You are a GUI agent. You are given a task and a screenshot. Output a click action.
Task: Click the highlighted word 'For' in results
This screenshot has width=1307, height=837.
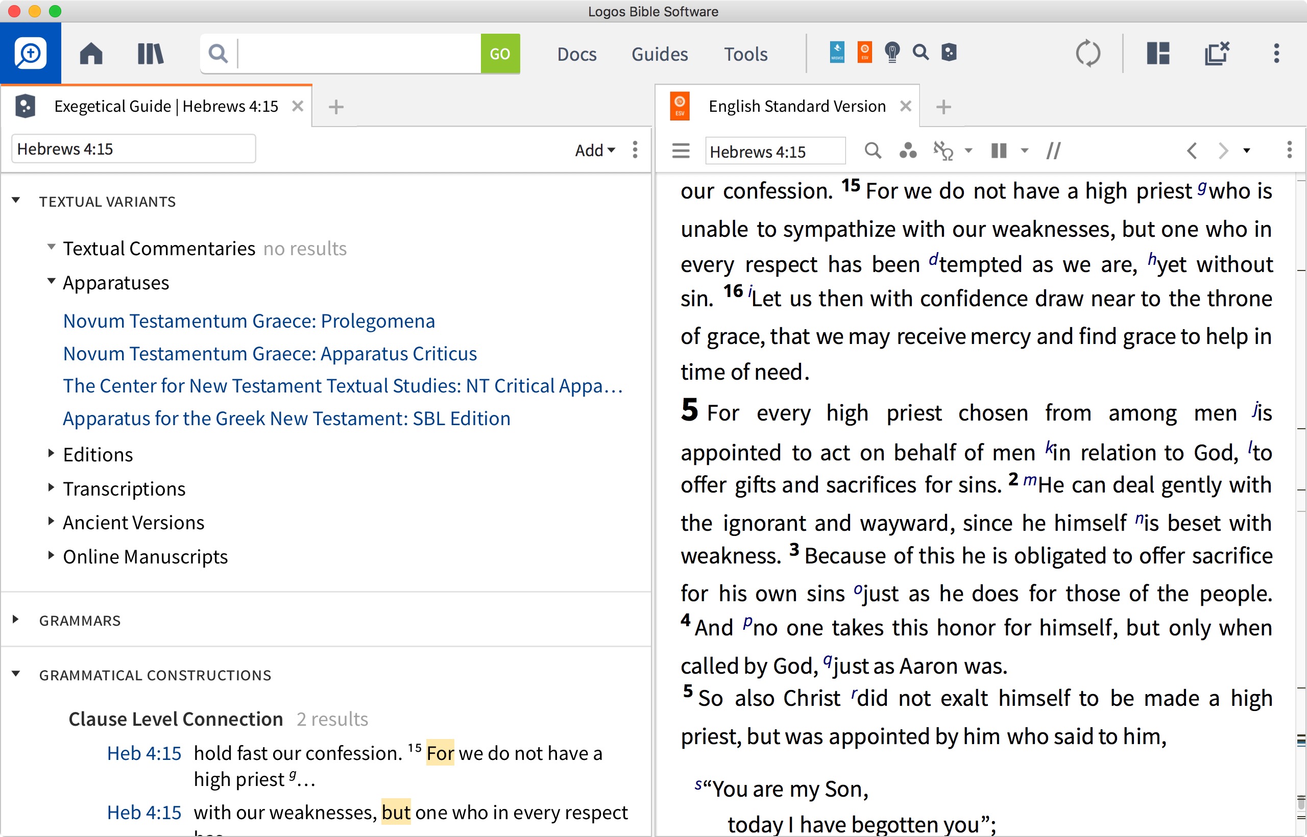440,753
